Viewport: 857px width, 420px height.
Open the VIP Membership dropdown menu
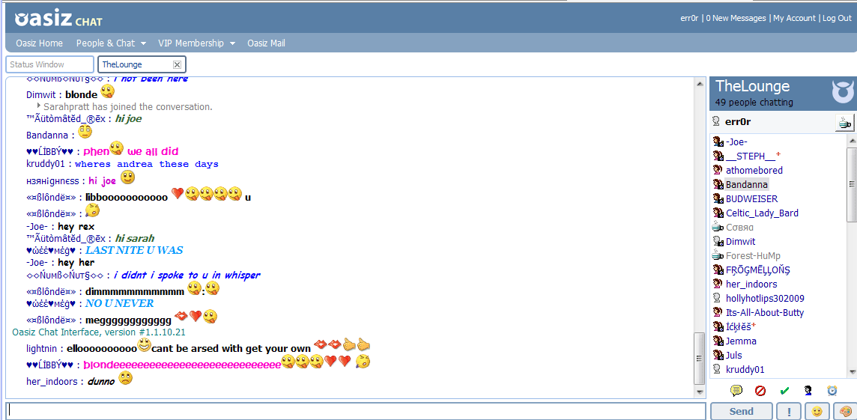pos(197,43)
